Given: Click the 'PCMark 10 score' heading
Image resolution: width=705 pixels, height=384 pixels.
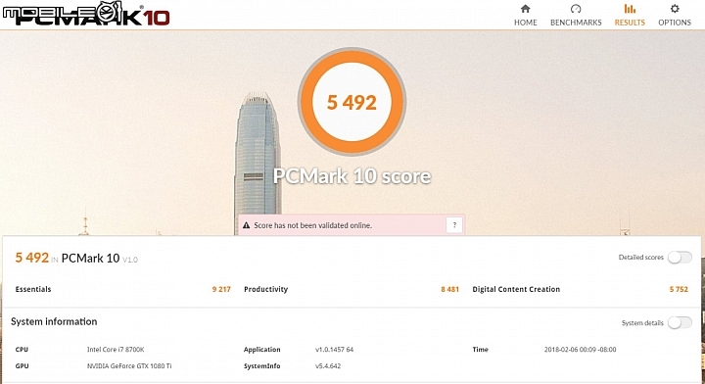Looking at the screenshot, I should 352,175.
